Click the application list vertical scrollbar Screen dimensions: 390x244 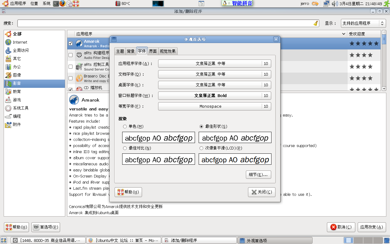(384, 61)
